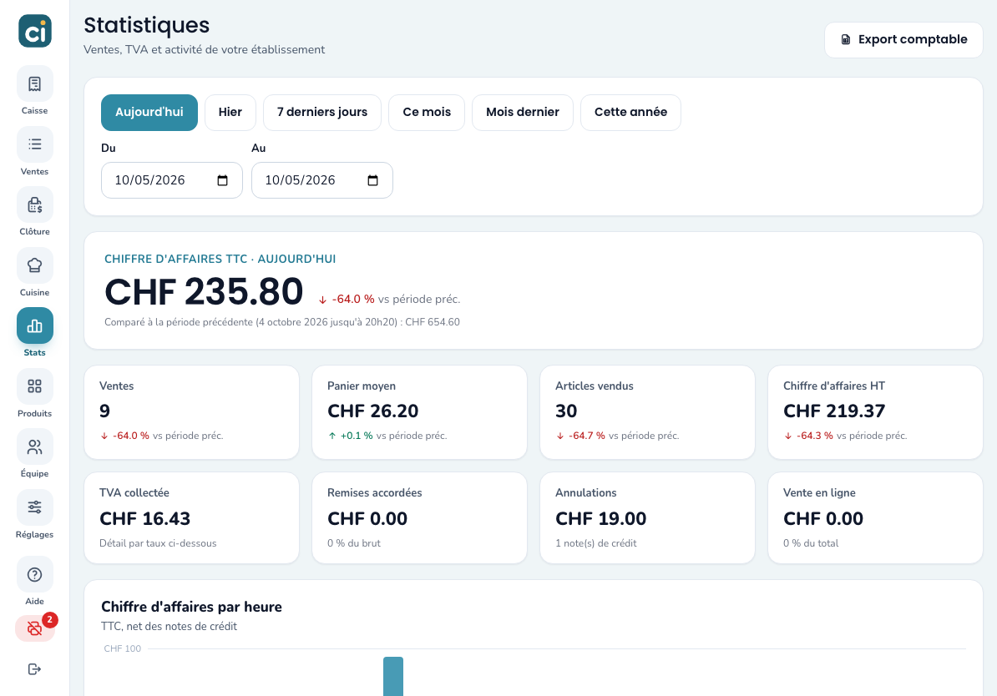The image size is (997, 696).
Task: Click the logout icon in the sidebar
Action: [34, 668]
